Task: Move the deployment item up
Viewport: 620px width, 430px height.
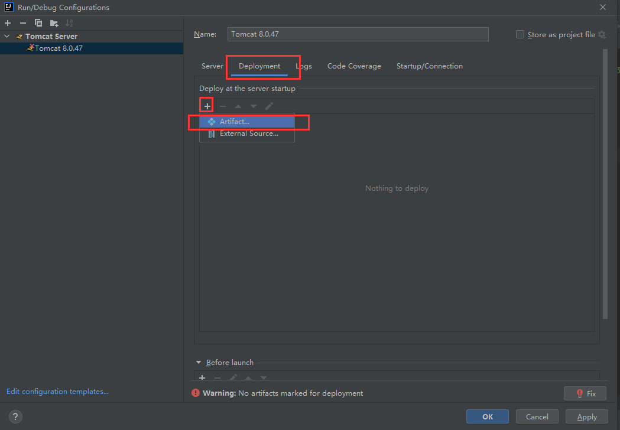Action: point(238,106)
